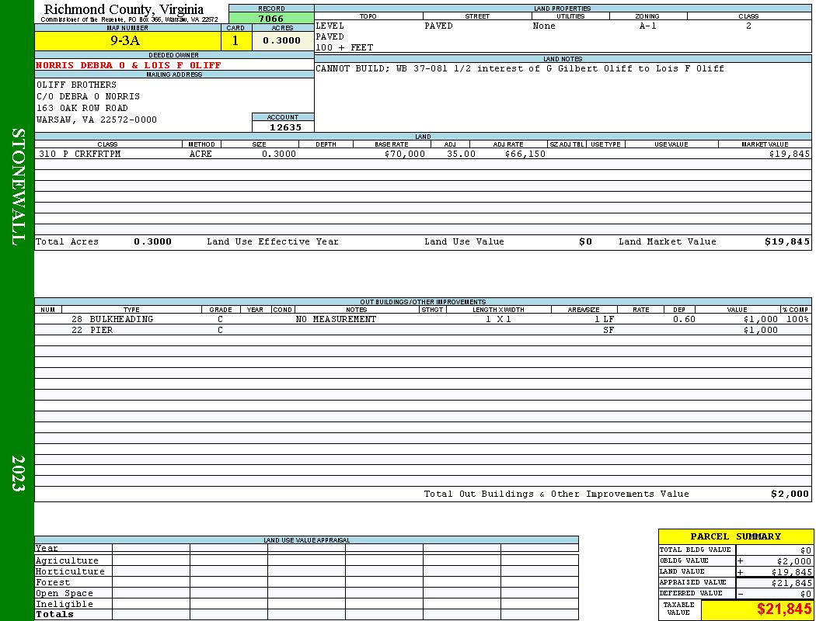Click the account number 12635
This screenshot has width=816, height=621.
click(285, 127)
